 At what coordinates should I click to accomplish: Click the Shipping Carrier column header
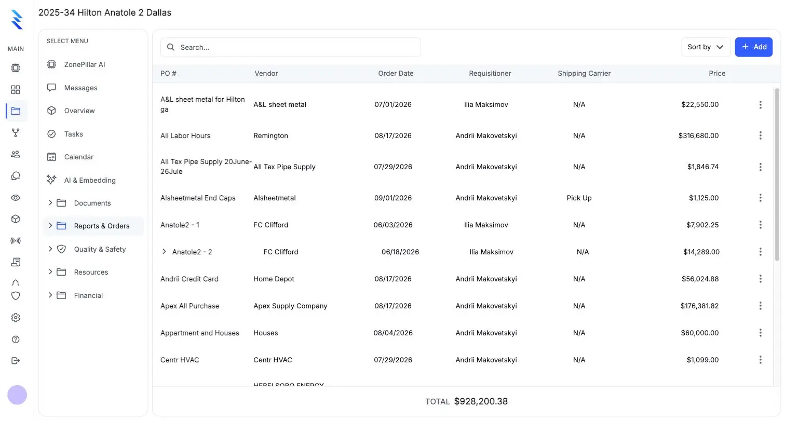584,74
